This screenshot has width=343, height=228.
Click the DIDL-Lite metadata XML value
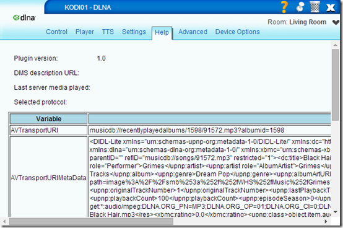click(210, 177)
